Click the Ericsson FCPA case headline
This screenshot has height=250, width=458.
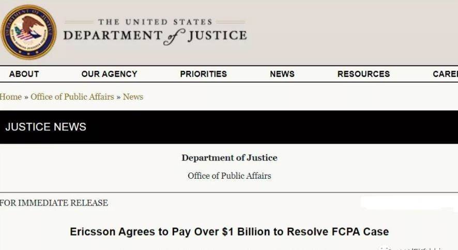point(230,231)
